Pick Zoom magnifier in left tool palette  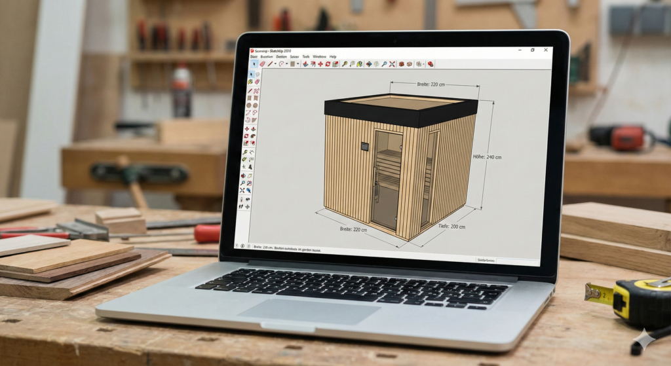(242, 183)
